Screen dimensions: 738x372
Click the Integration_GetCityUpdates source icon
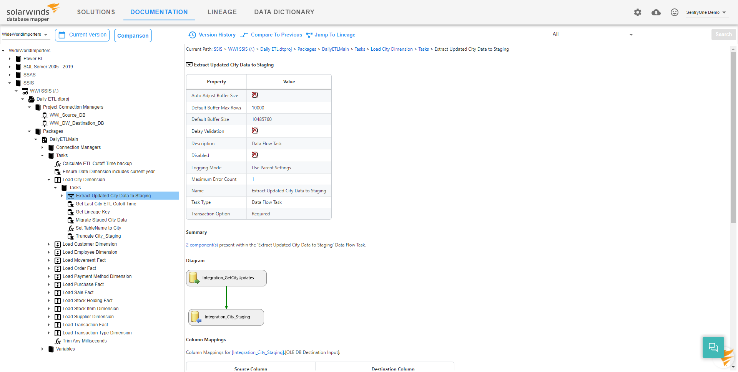pyautogui.click(x=194, y=278)
